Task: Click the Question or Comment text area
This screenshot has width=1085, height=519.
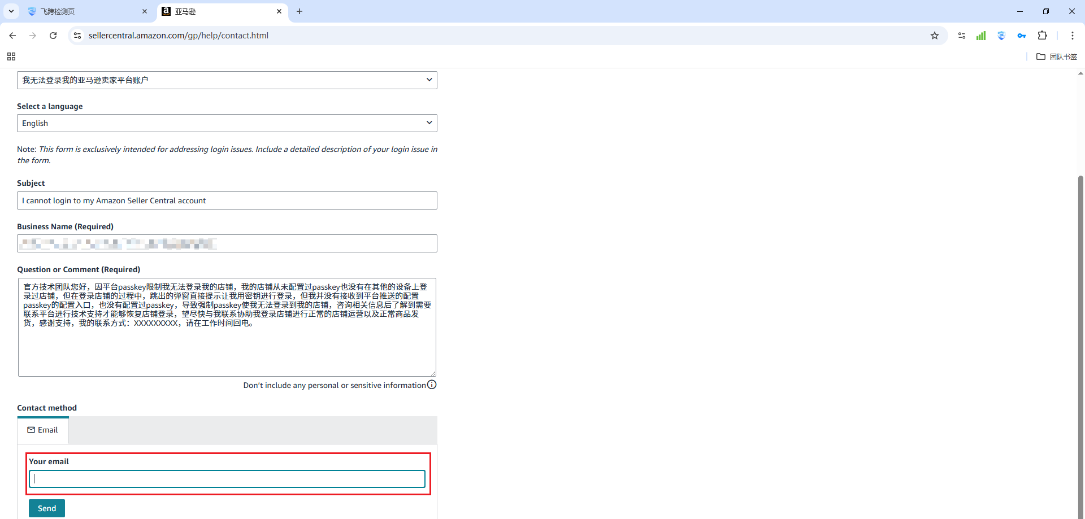Action: [x=227, y=327]
